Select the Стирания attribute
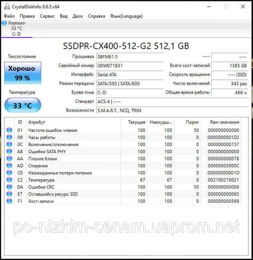 (x=38, y=166)
